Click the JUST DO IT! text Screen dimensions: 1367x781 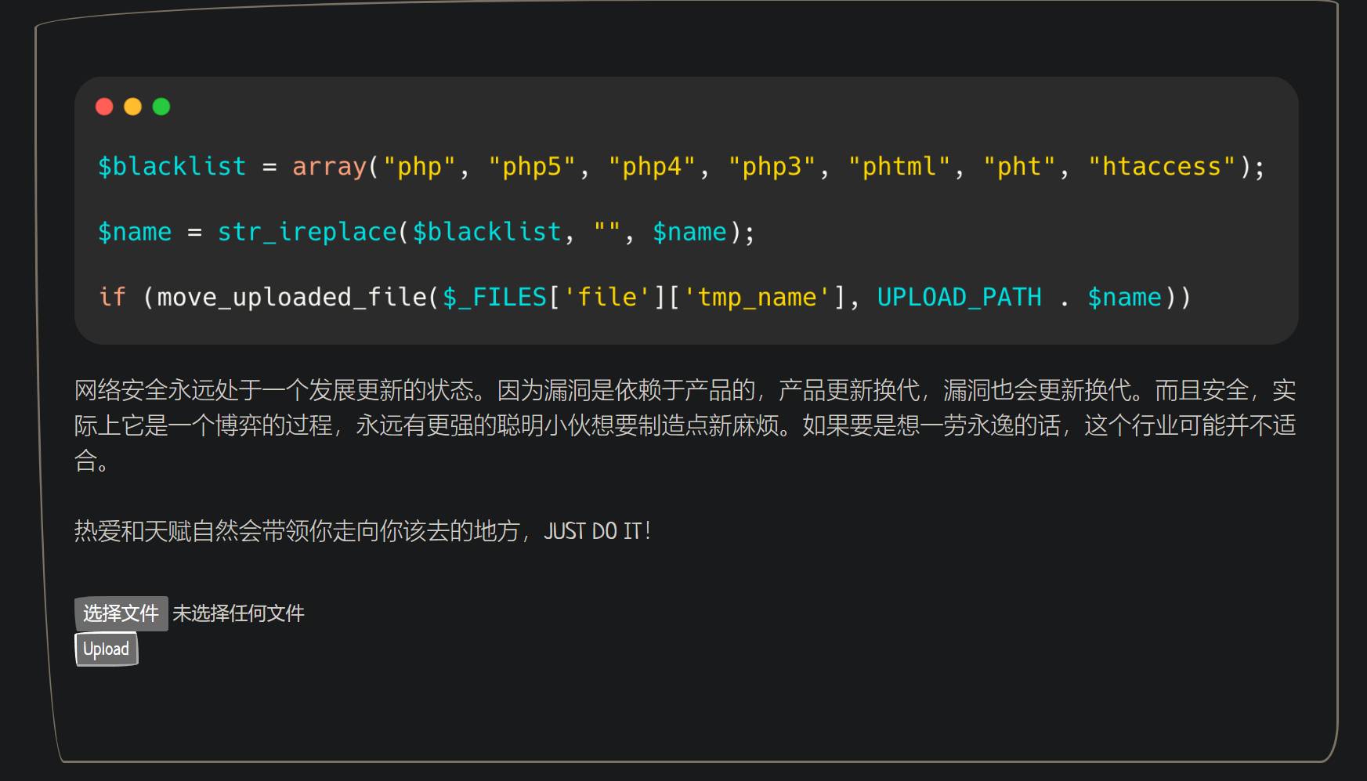click(x=597, y=531)
